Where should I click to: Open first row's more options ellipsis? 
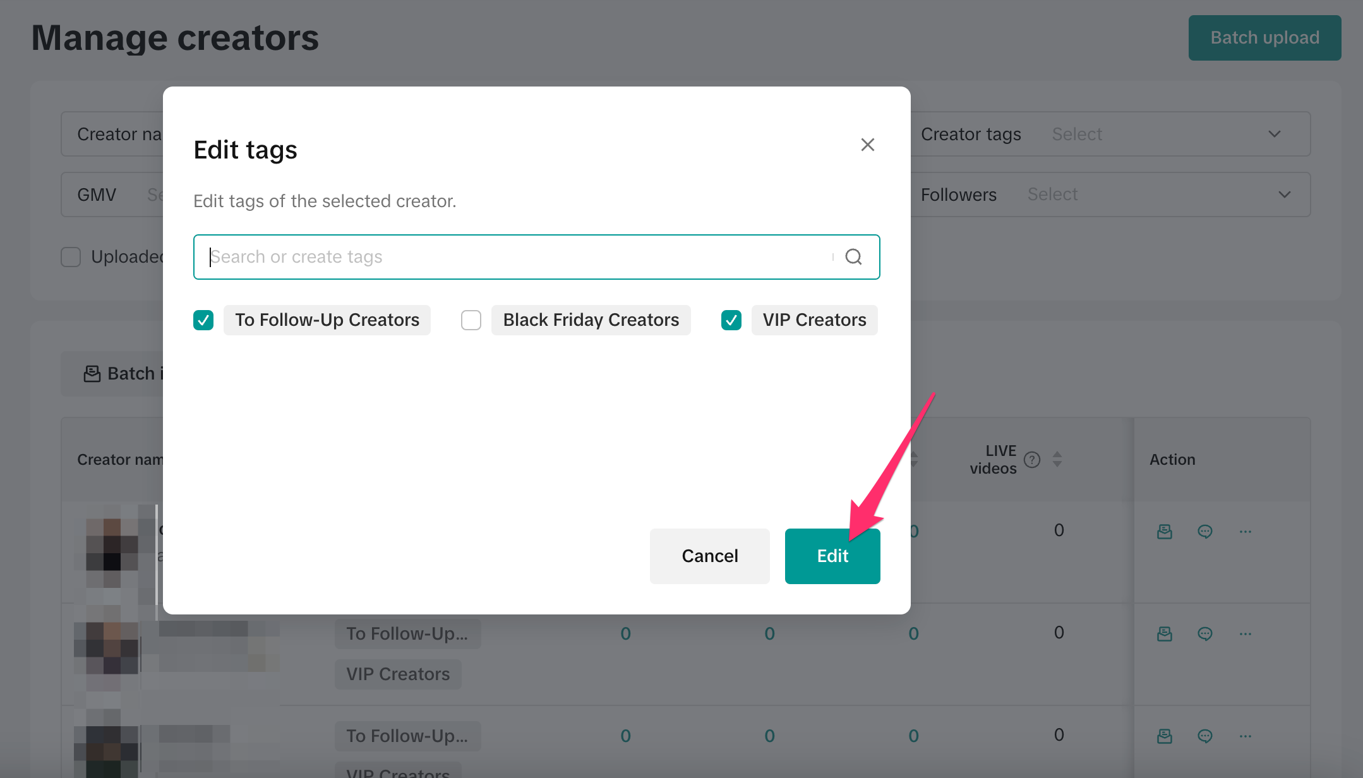click(1245, 532)
